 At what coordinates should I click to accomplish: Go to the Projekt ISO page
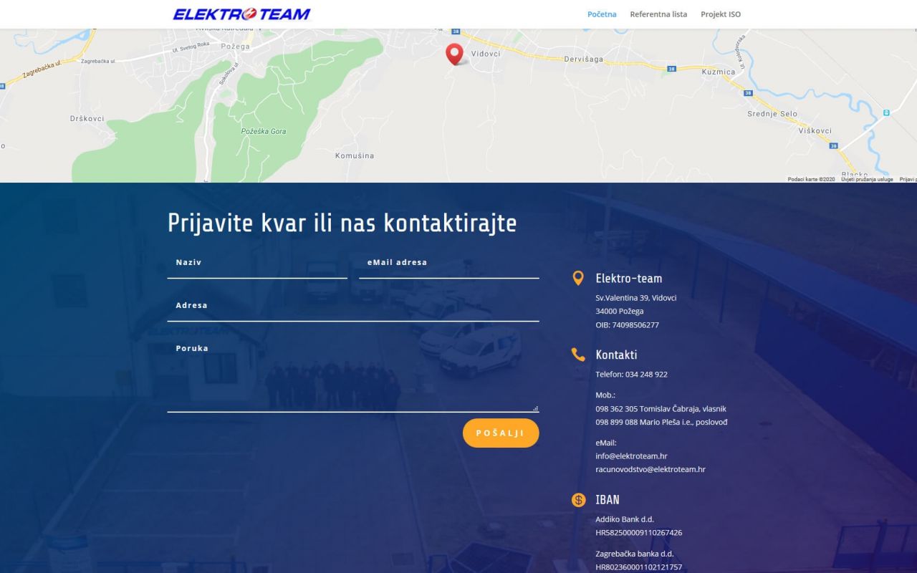pos(720,14)
